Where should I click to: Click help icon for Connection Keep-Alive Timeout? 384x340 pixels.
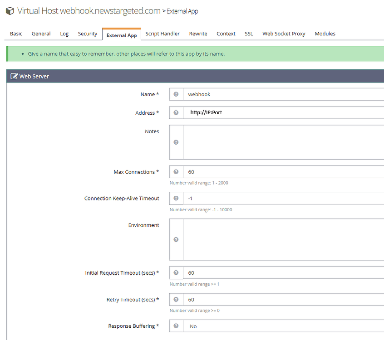pyautogui.click(x=176, y=198)
